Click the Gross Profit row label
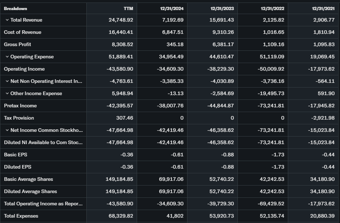 coord(18,45)
